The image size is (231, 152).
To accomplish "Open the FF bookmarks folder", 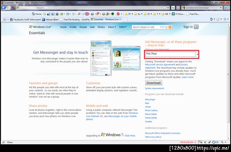I will click(129, 14).
